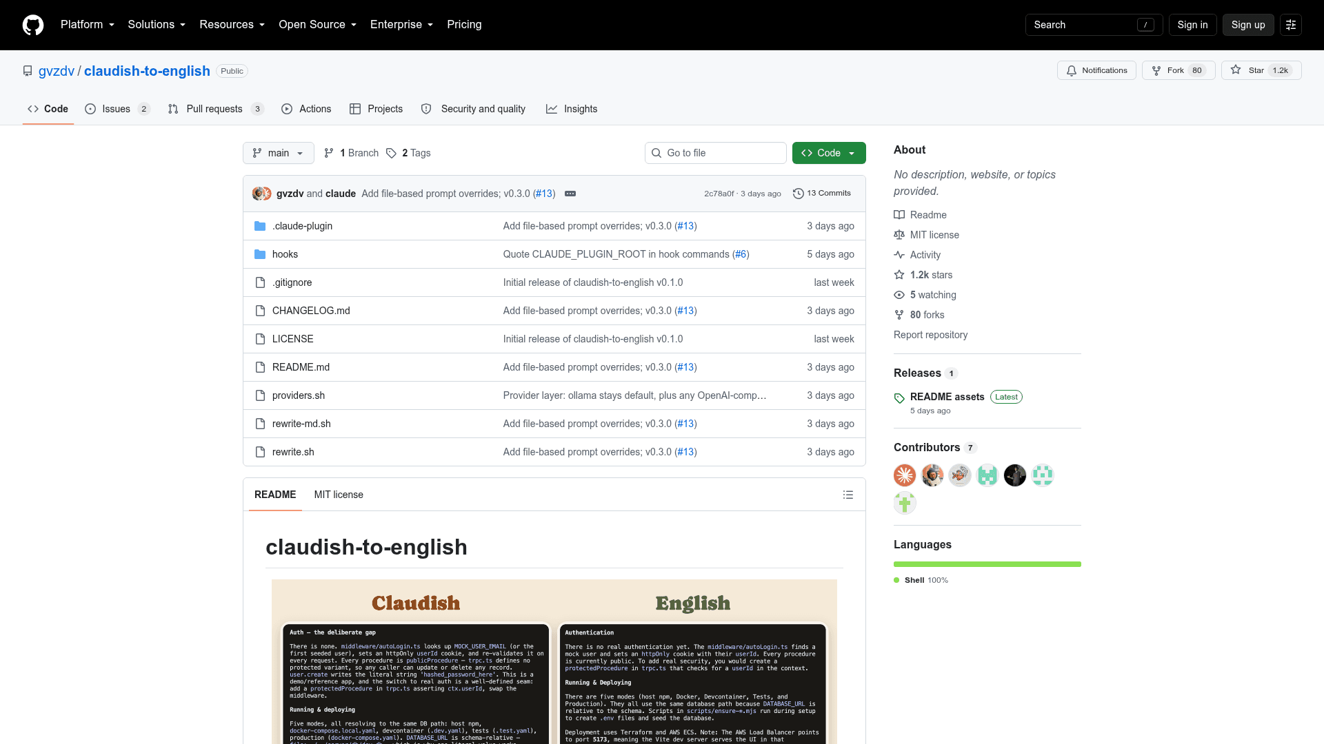Open the green plus-shaped contributor avatar
This screenshot has height=744, width=1324.
(905, 503)
